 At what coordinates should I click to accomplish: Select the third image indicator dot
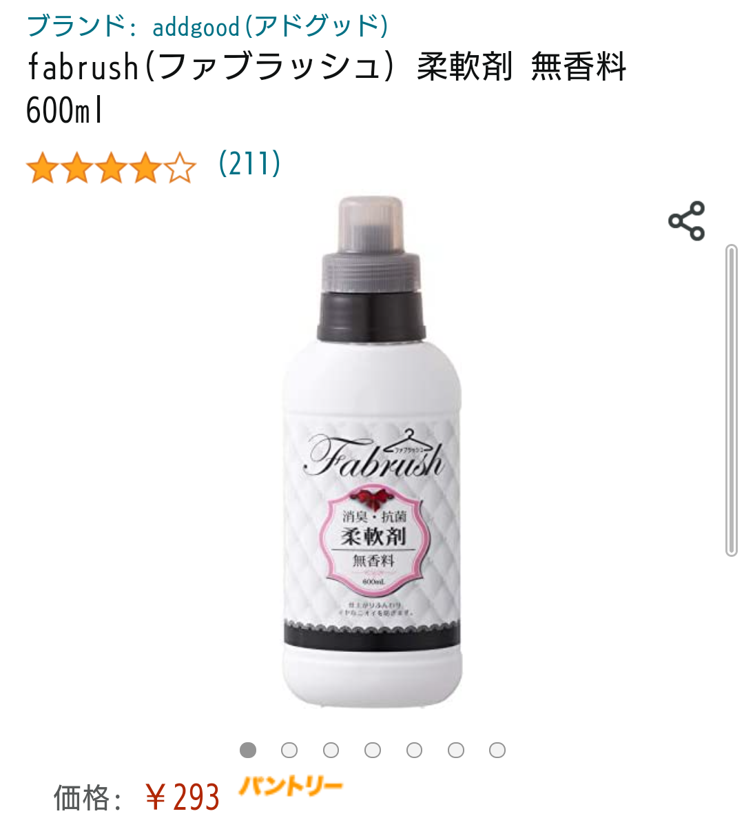pos(331,750)
